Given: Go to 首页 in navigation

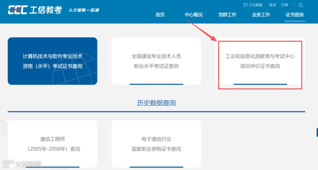Looking at the screenshot, I should pos(160,15).
